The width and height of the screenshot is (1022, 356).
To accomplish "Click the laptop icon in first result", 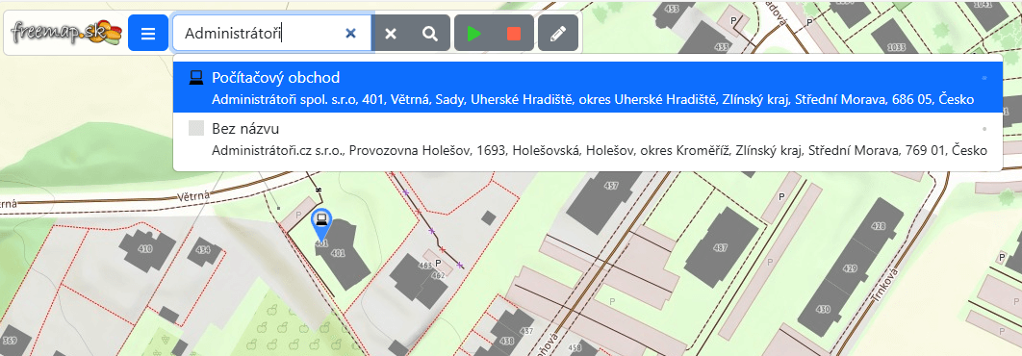I will click(x=195, y=78).
